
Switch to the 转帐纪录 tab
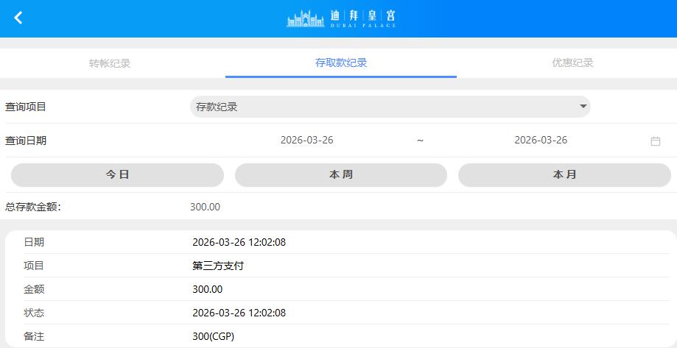[x=110, y=63]
